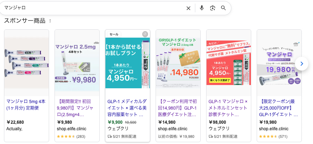This screenshot has width=313, height=144.
Task: Open the GLP-1 メディカルダイエット × 選べる美容内服薬セット link
Action: coord(127,108)
